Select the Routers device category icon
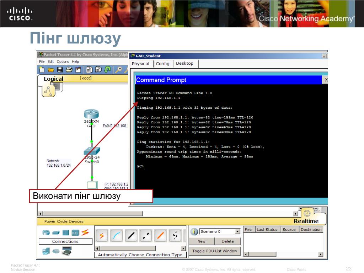 46,233
